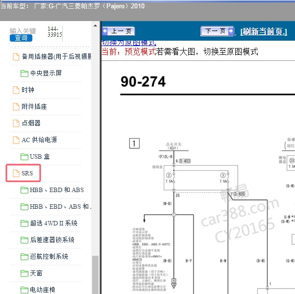The height and width of the screenshot is (294, 295).
Task: Click the sidebar scrollbar thumb
Action: (96, 274)
